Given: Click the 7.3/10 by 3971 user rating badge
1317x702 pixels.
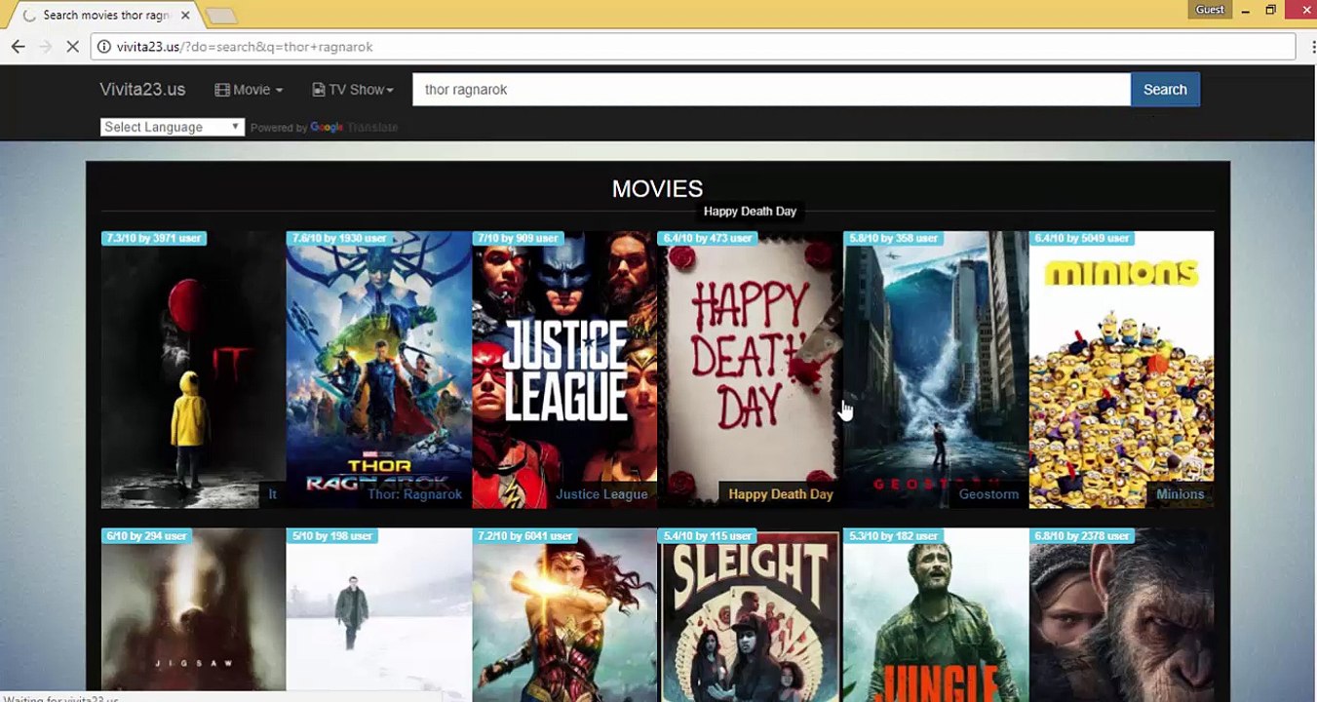Looking at the screenshot, I should [x=153, y=238].
